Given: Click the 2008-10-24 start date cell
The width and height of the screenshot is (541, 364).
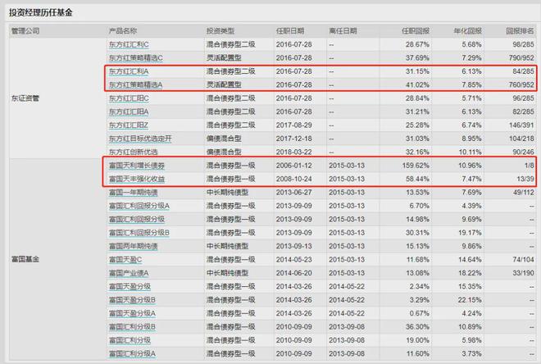Looking at the screenshot, I should point(294,179).
